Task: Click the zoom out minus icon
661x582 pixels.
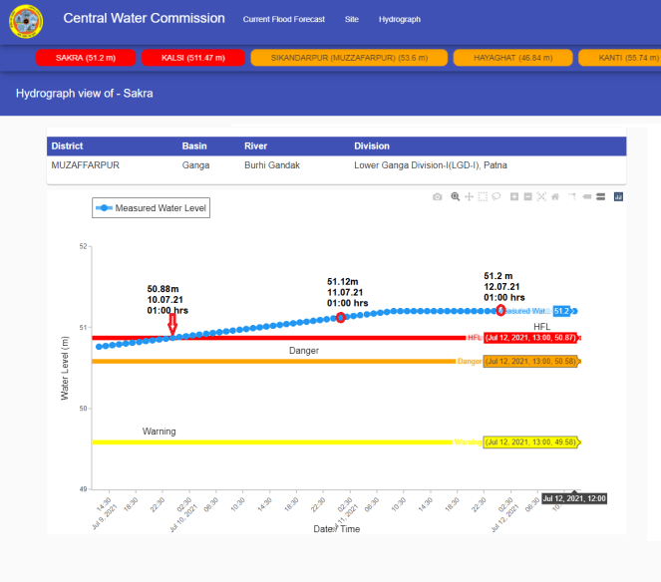Action: pos(527,197)
